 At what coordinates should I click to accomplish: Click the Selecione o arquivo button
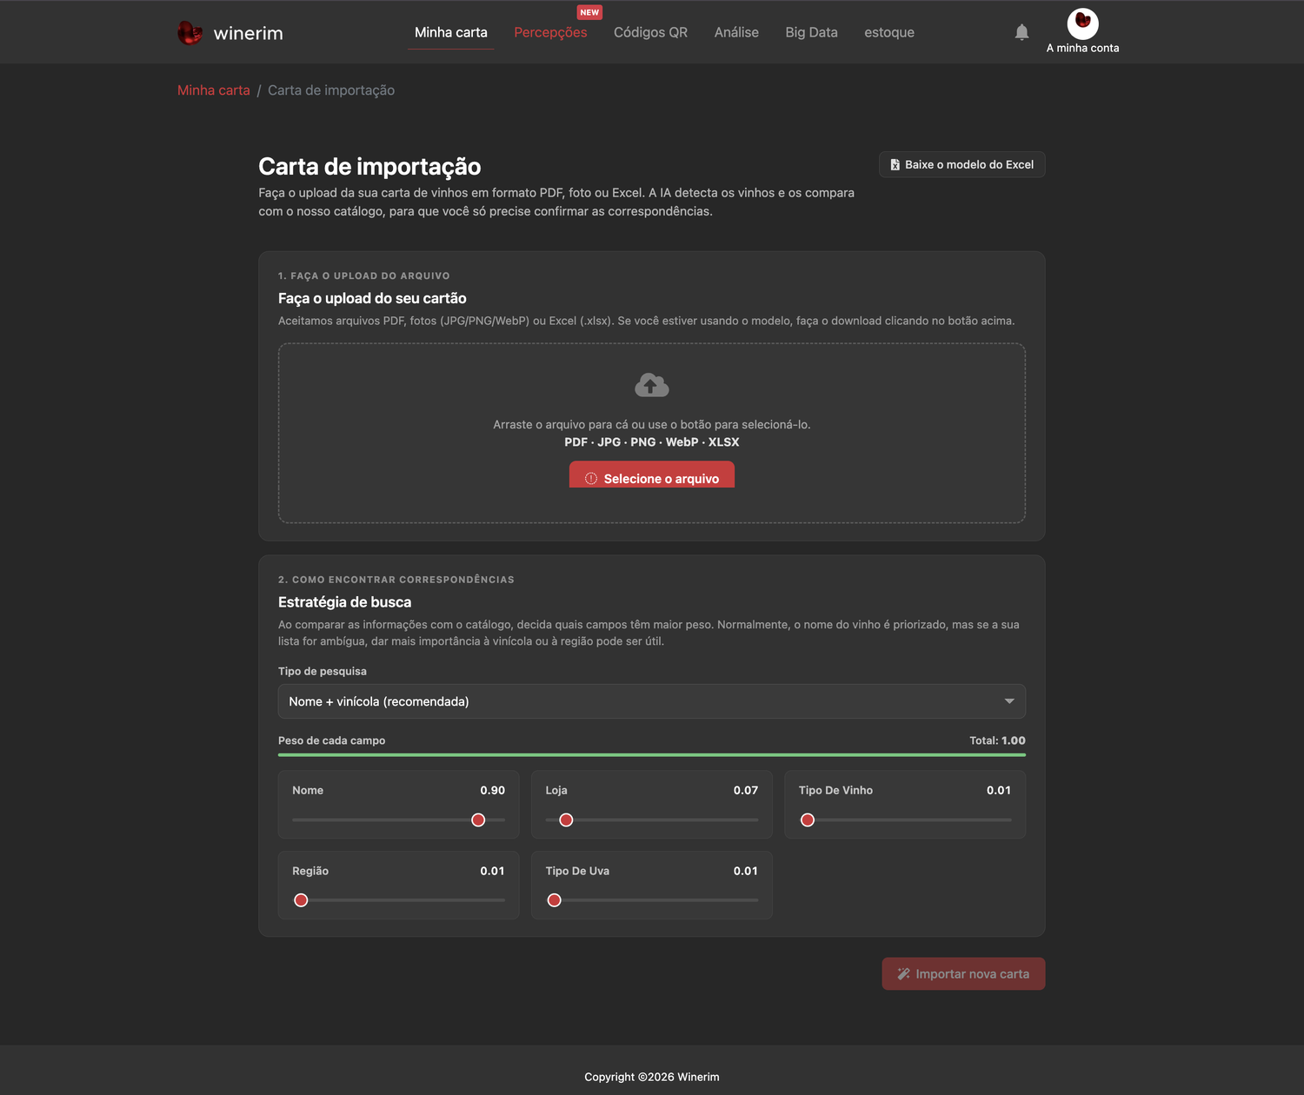pos(652,475)
